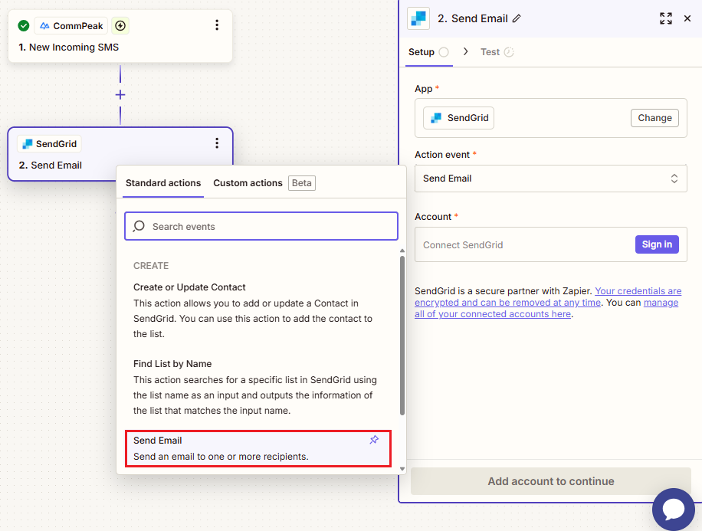Open the Action event dropdown

[x=551, y=179]
